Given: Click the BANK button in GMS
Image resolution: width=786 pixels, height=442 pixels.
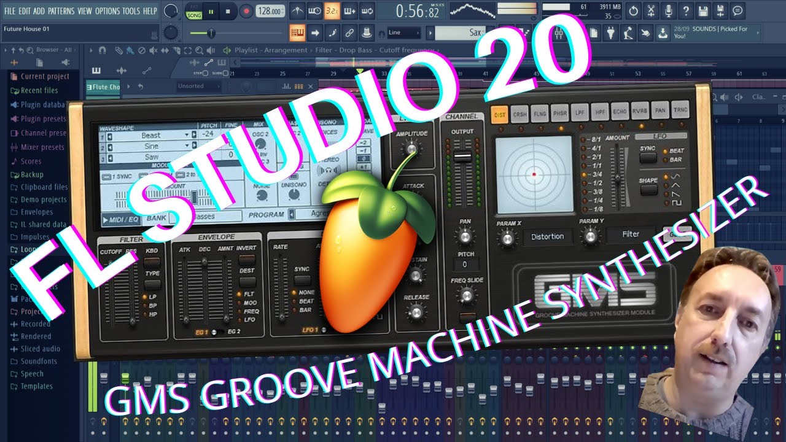Looking at the screenshot, I should (x=157, y=218).
